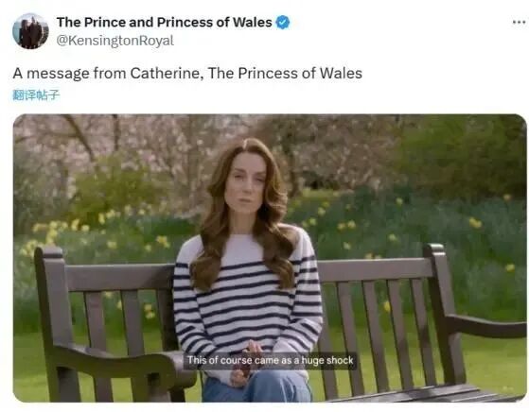Click the right bench armrest in the video
Screen dimensions: 529x412
tap(485, 325)
